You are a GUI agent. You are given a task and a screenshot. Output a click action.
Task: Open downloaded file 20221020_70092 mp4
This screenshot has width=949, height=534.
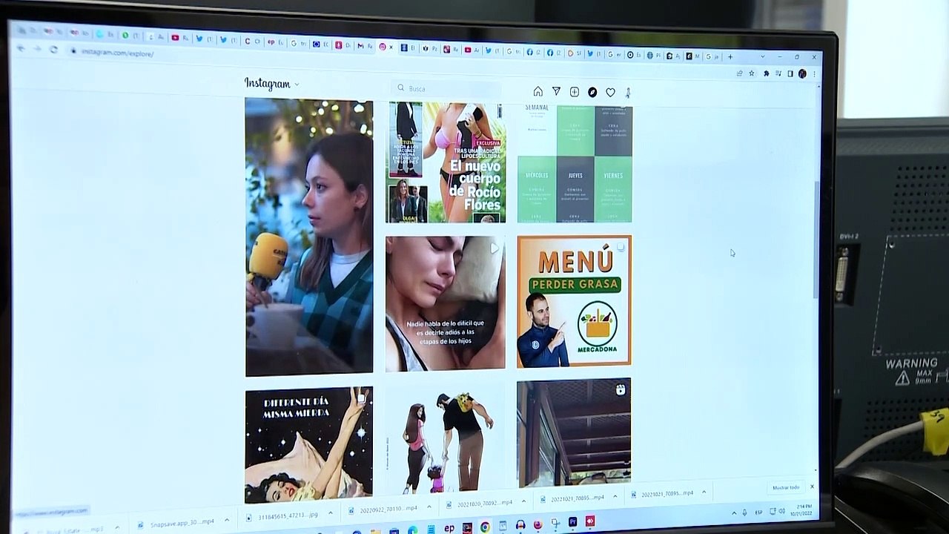(480, 504)
